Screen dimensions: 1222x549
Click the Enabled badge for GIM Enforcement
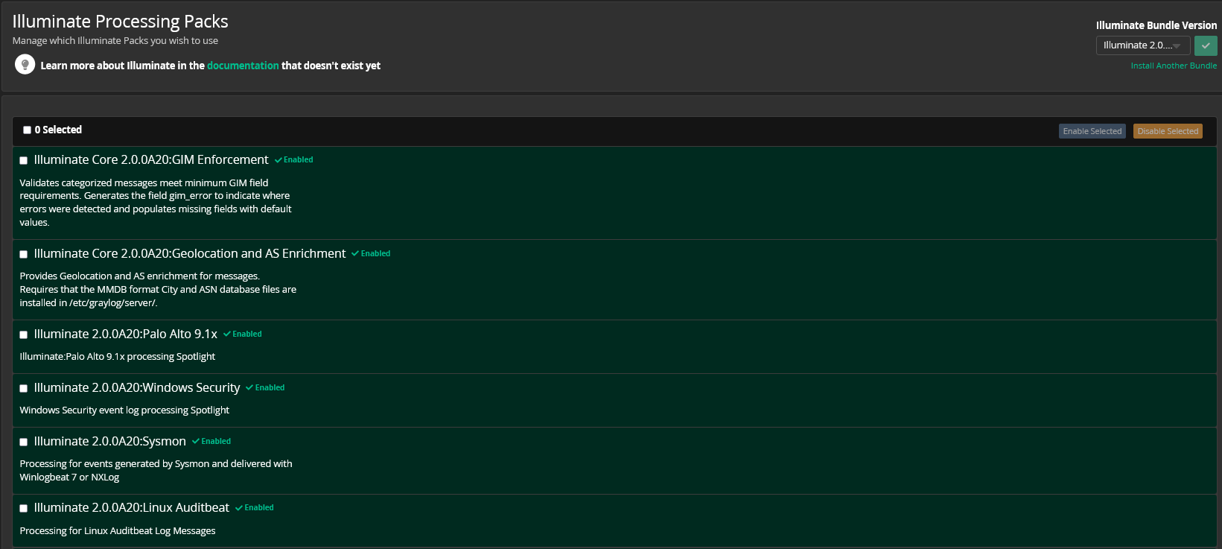coord(294,159)
